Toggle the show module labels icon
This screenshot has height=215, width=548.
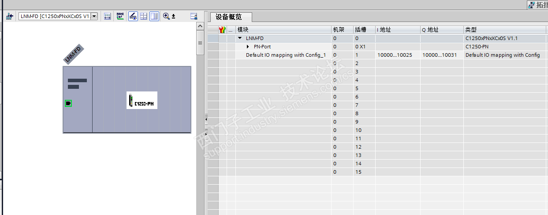pyautogui.click(x=133, y=16)
